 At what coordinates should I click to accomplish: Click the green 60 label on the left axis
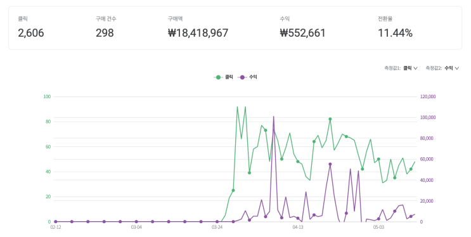click(48, 146)
